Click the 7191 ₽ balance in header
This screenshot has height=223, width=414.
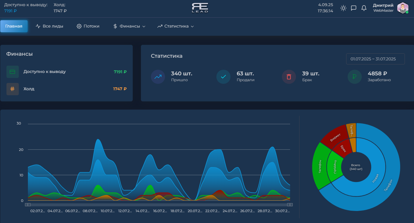[10, 11]
